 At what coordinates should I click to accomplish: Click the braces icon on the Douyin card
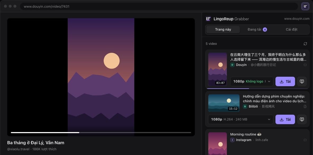click(x=305, y=65)
